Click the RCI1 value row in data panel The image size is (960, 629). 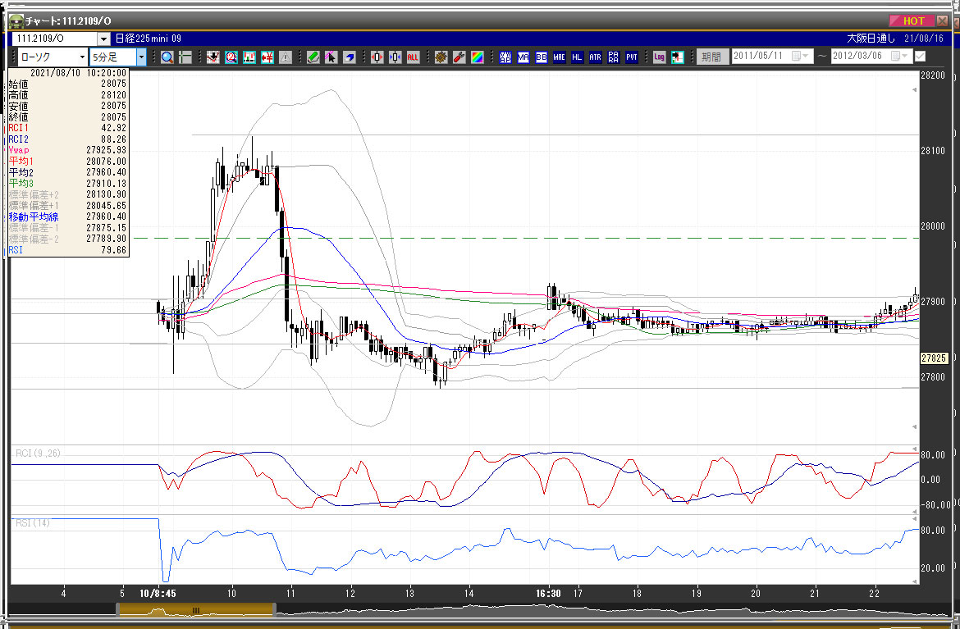pyautogui.click(x=67, y=128)
